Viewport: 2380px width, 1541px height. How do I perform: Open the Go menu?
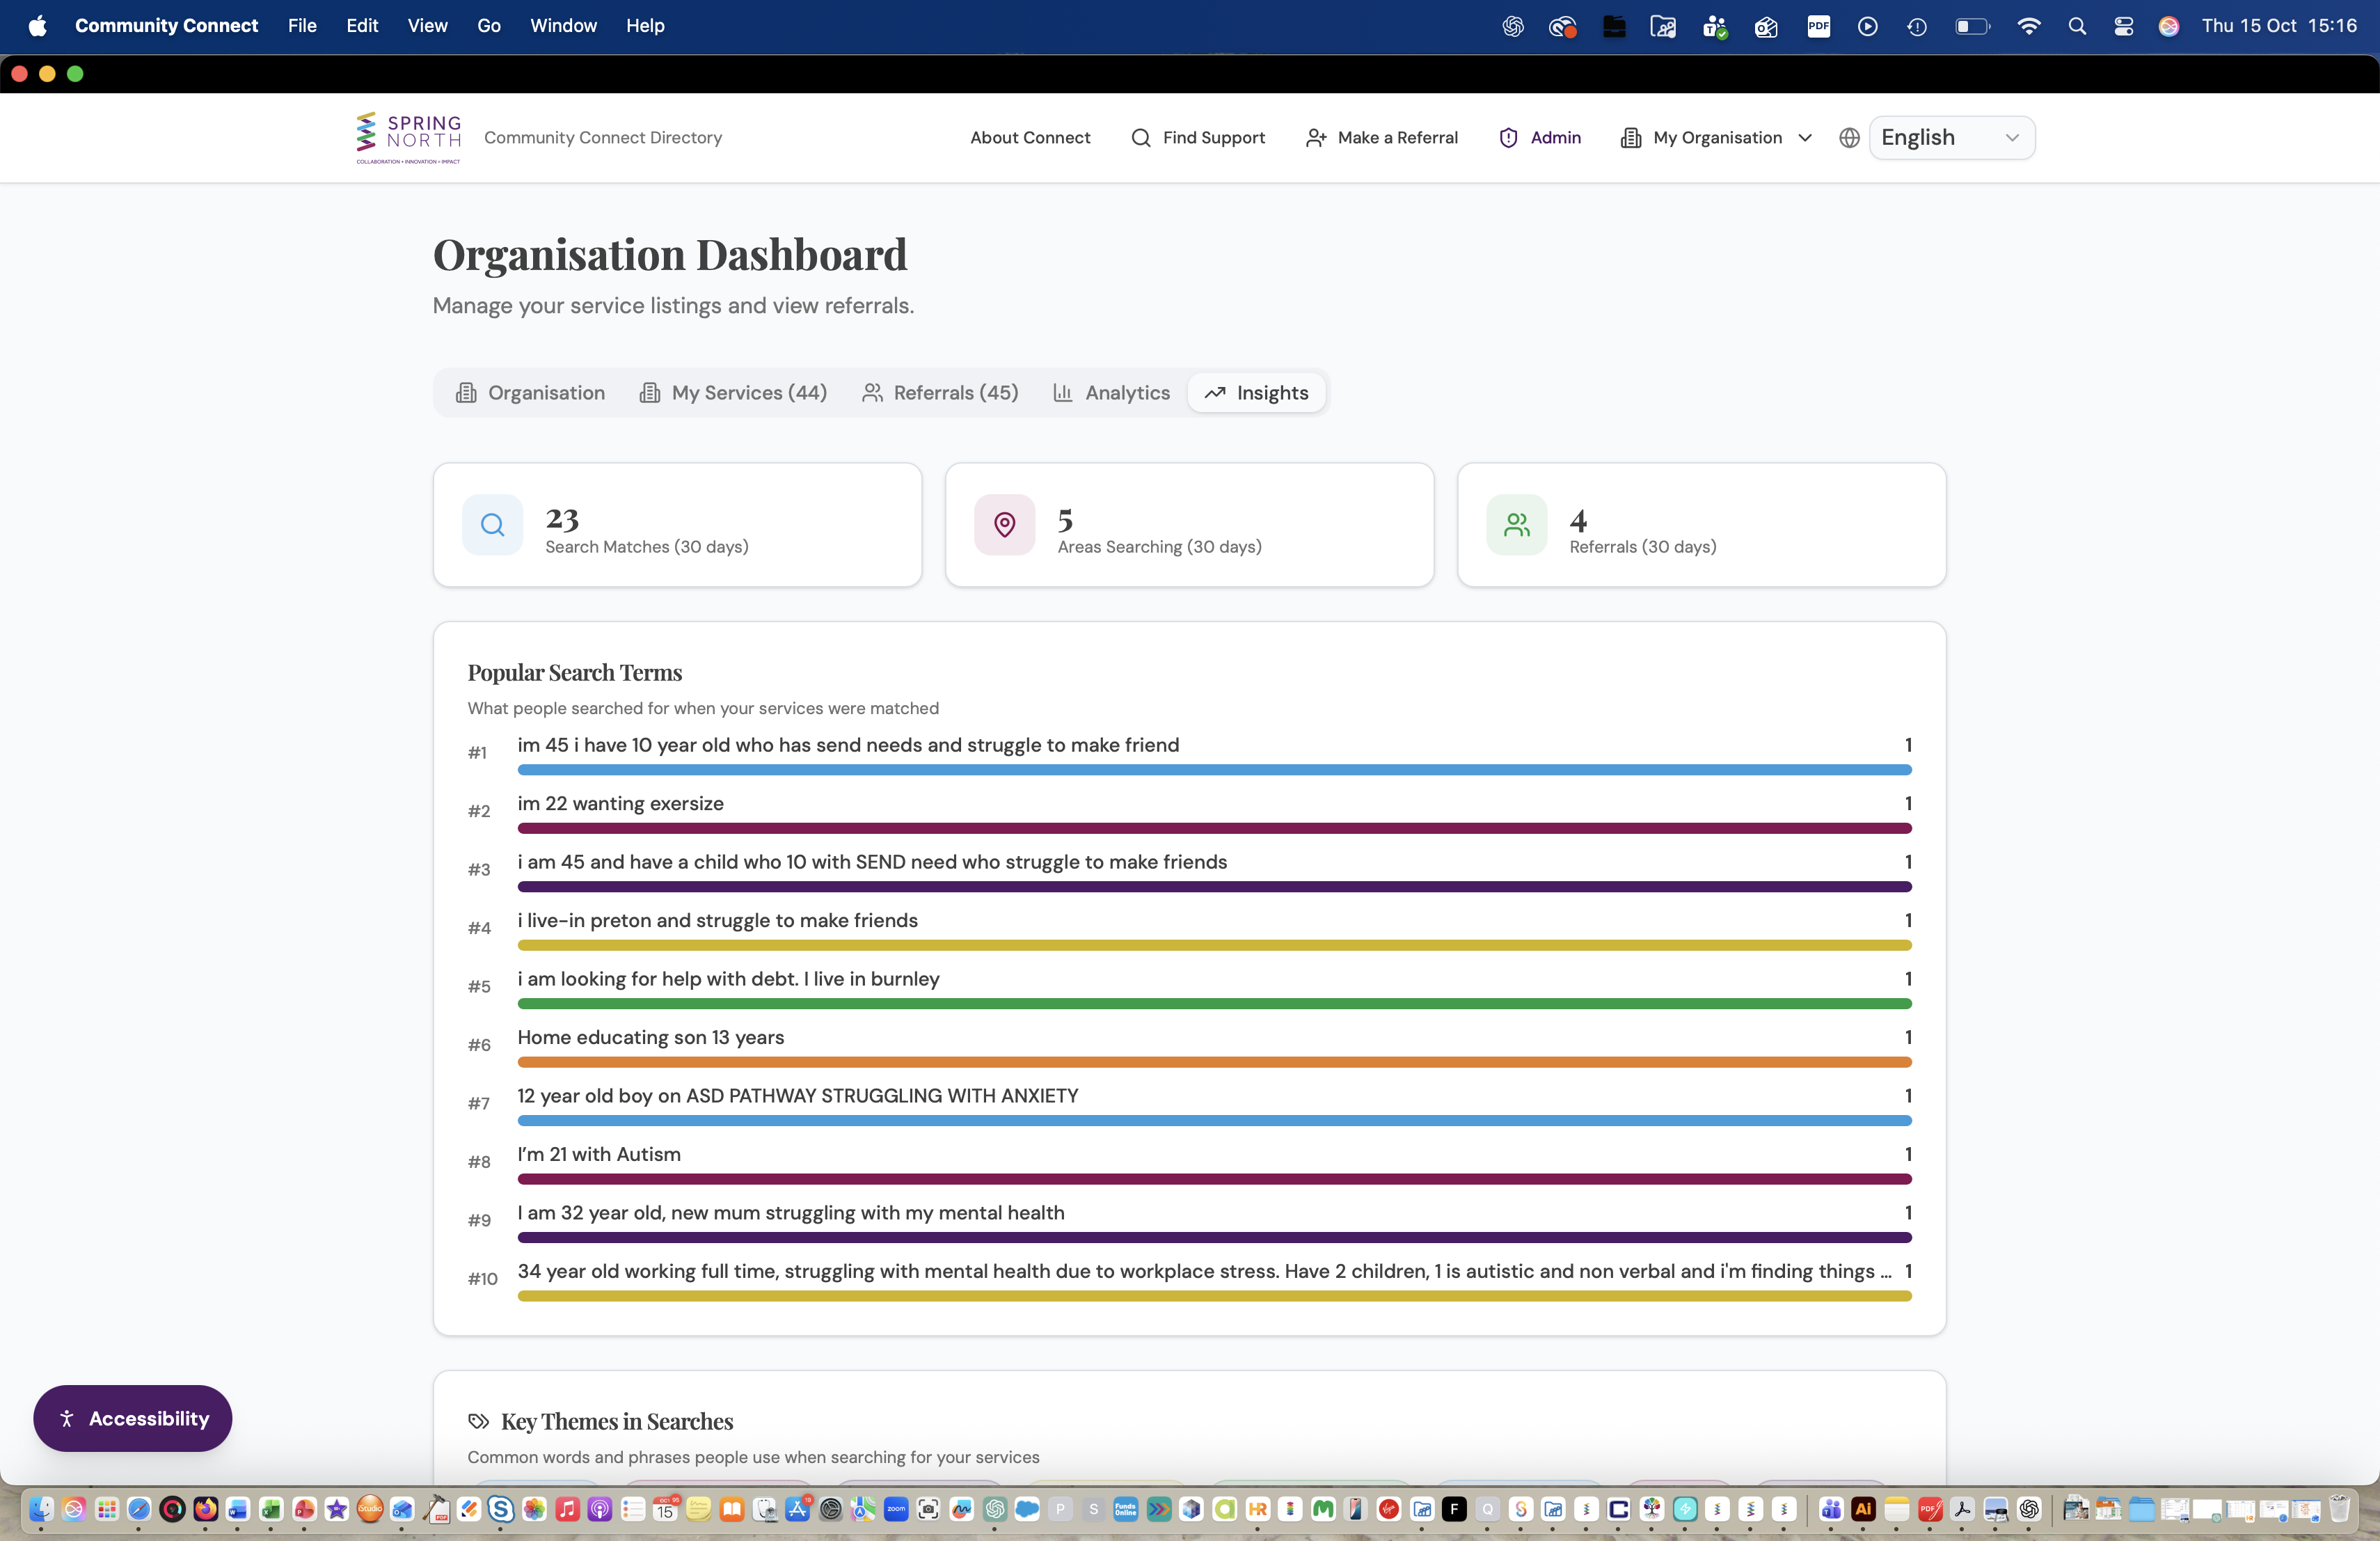489,26
